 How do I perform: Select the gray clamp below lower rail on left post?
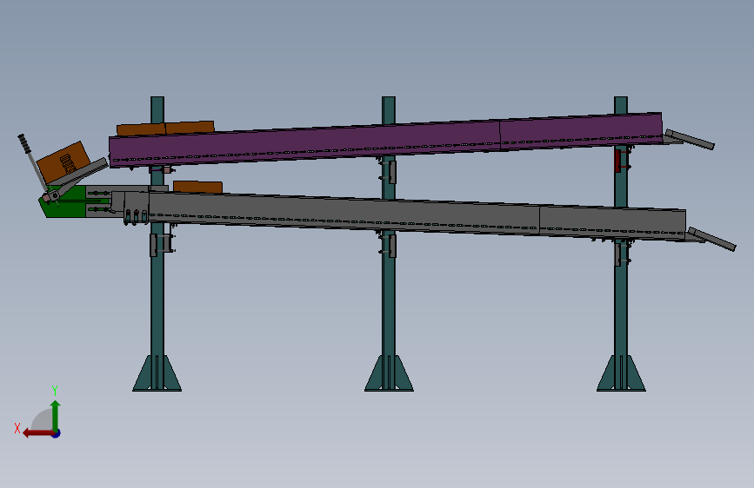154,245
